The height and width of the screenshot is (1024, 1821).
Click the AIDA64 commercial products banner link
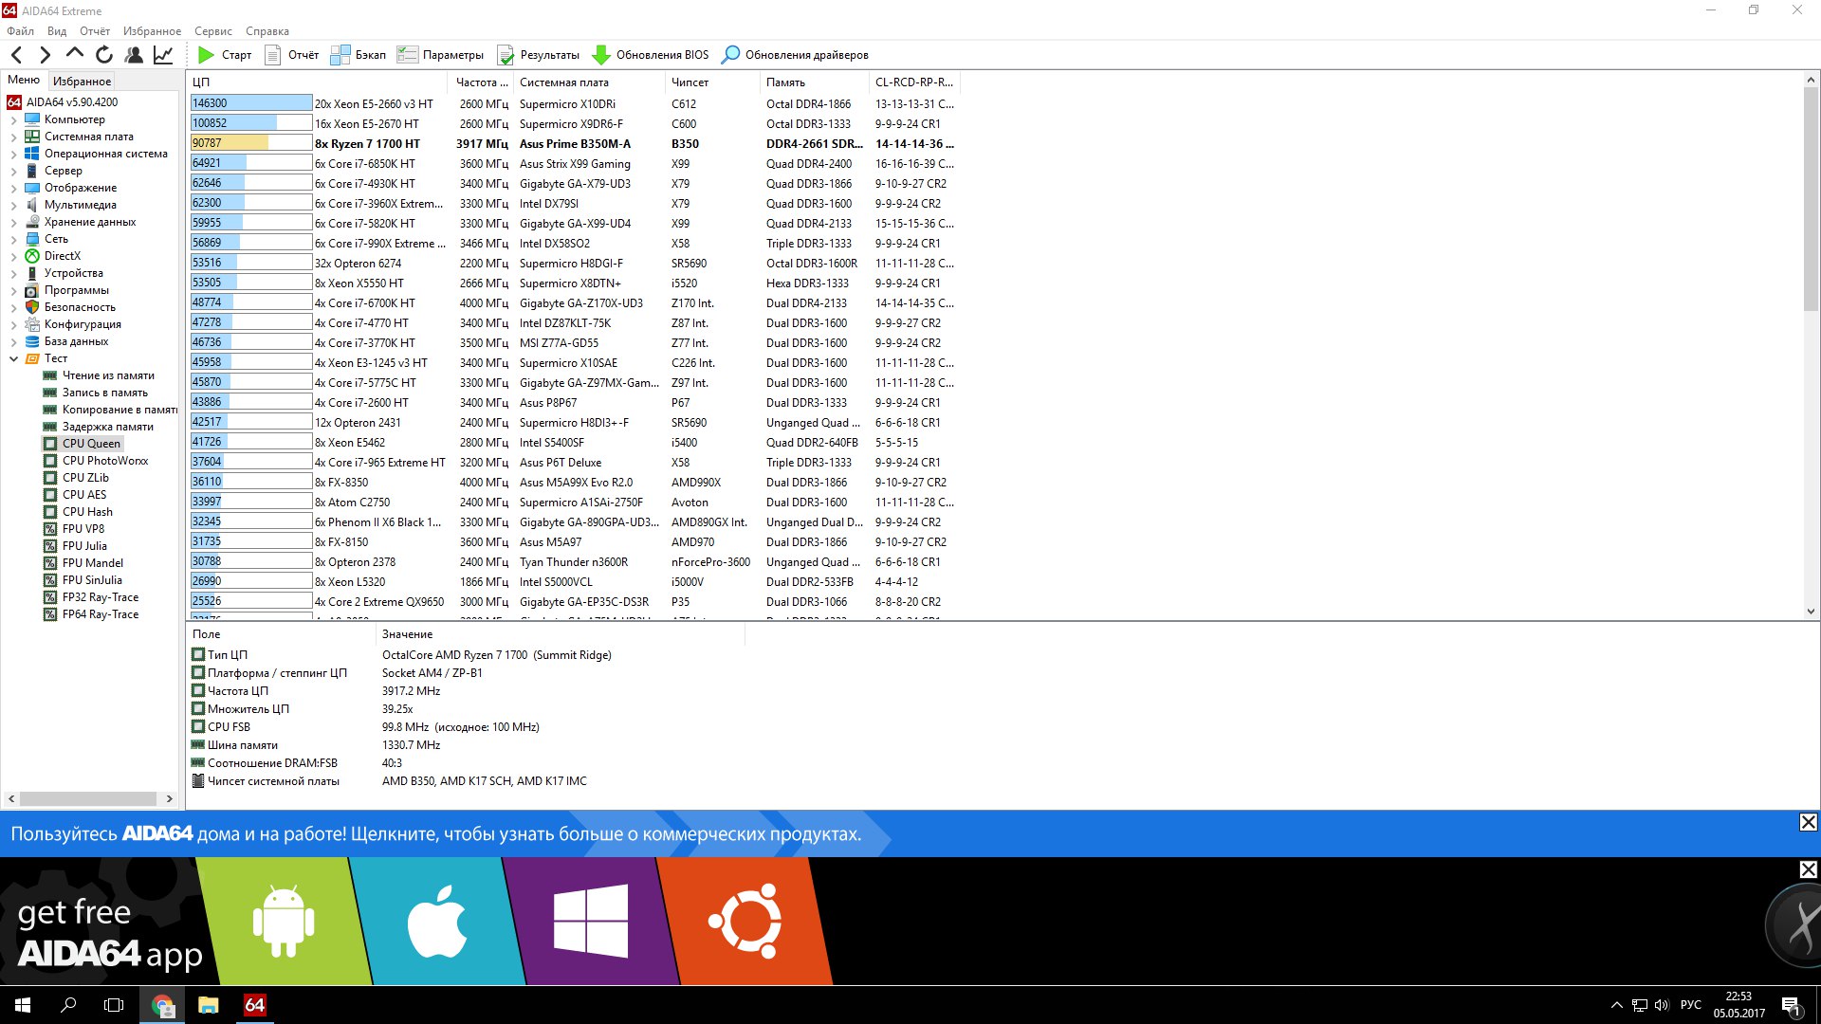[436, 834]
